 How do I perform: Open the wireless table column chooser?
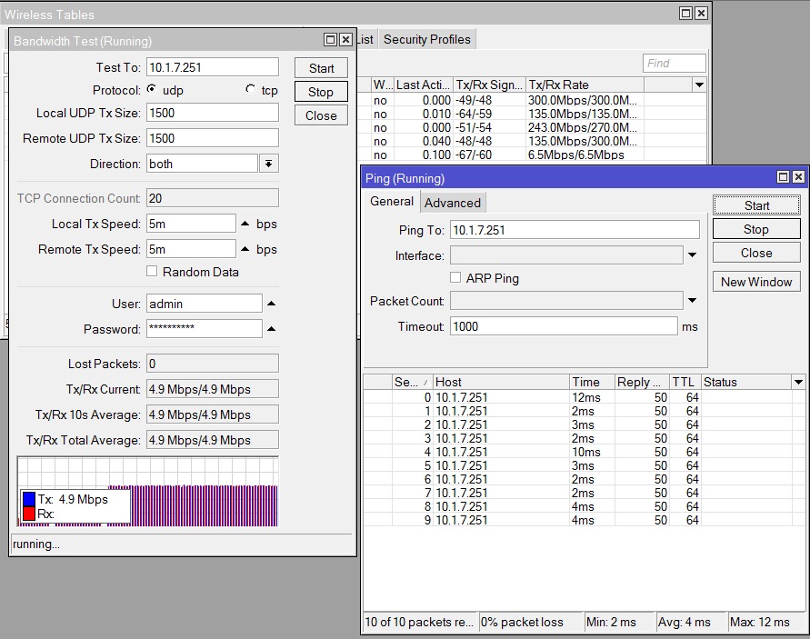coord(699,85)
